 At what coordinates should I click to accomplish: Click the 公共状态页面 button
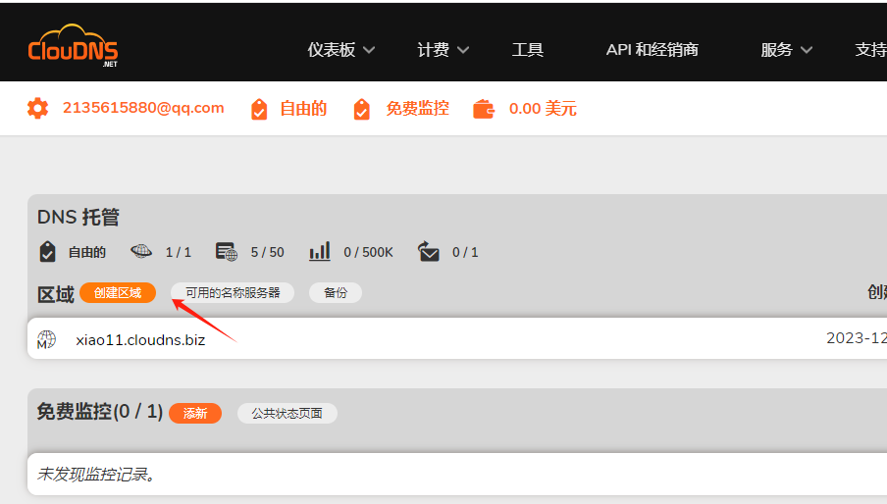(287, 414)
